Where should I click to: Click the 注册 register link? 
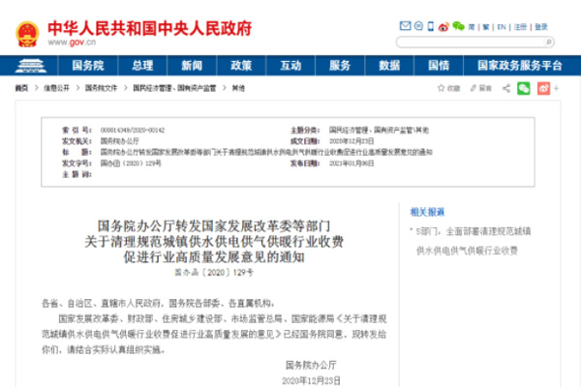coord(521,27)
